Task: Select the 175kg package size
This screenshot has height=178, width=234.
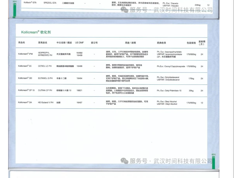Action: (x=191, y=79)
